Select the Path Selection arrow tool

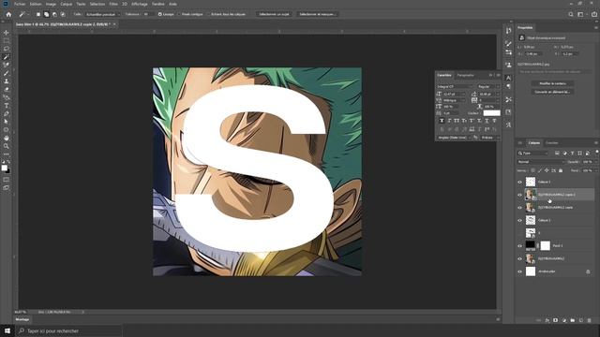tap(7, 122)
